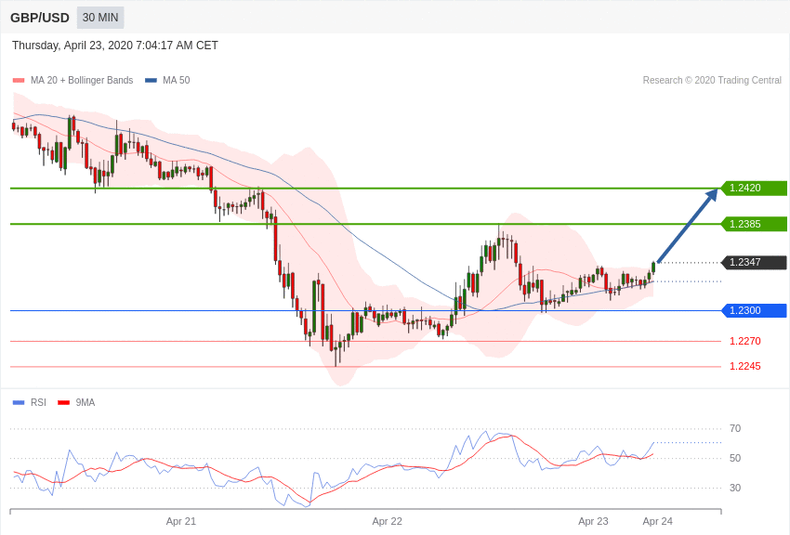This screenshot has height=535, width=790.
Task: Click the MA 20 + Bollinger Bands swatch
Action: (19, 81)
